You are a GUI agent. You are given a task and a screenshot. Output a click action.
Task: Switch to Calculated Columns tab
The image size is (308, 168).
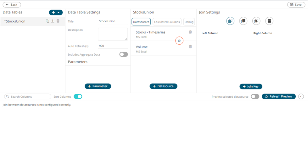[x=167, y=22]
